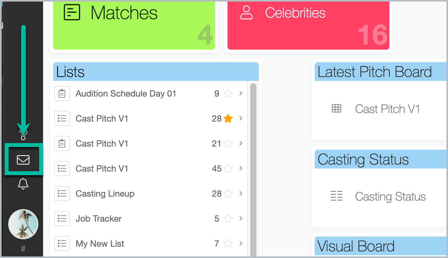
Task: Expand the Casting Lineup row chevron
Action: [x=241, y=193]
